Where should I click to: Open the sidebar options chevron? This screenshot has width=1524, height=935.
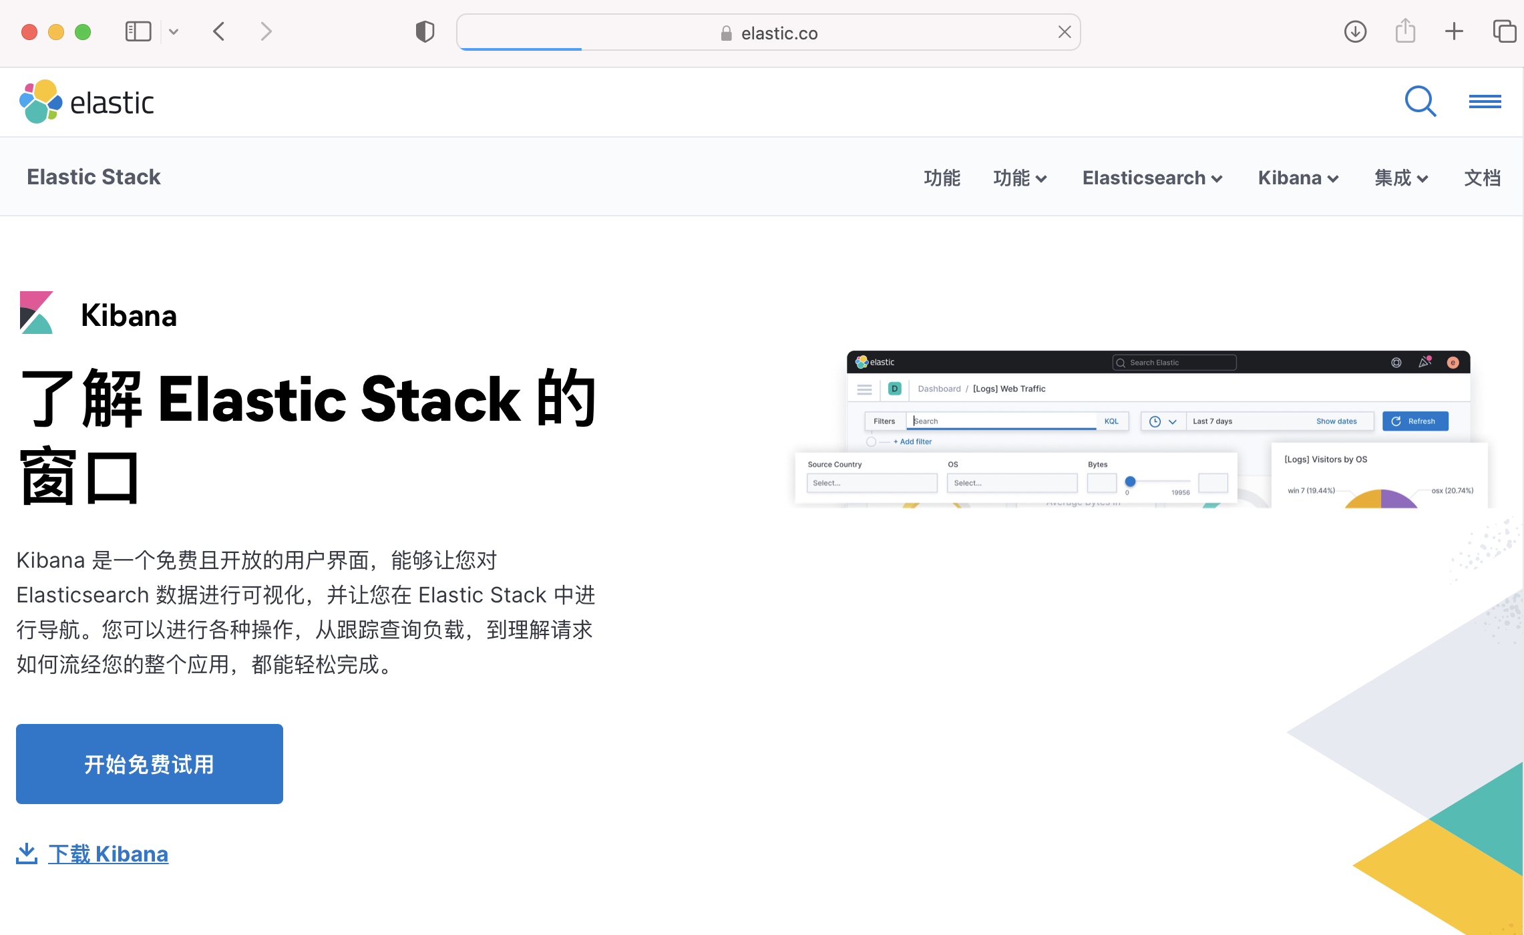coord(174,31)
